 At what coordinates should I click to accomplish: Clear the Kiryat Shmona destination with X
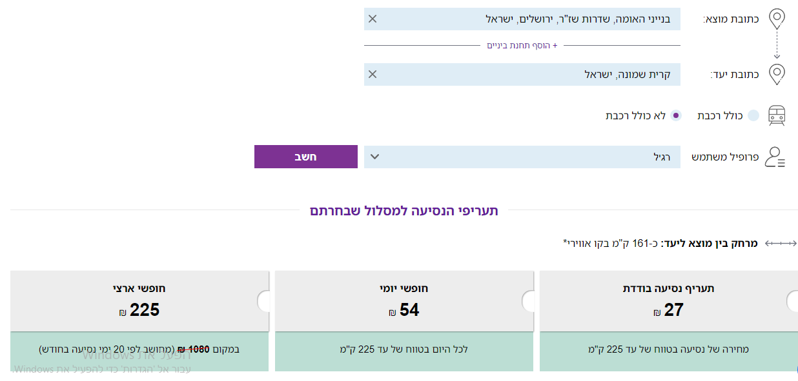tap(373, 74)
